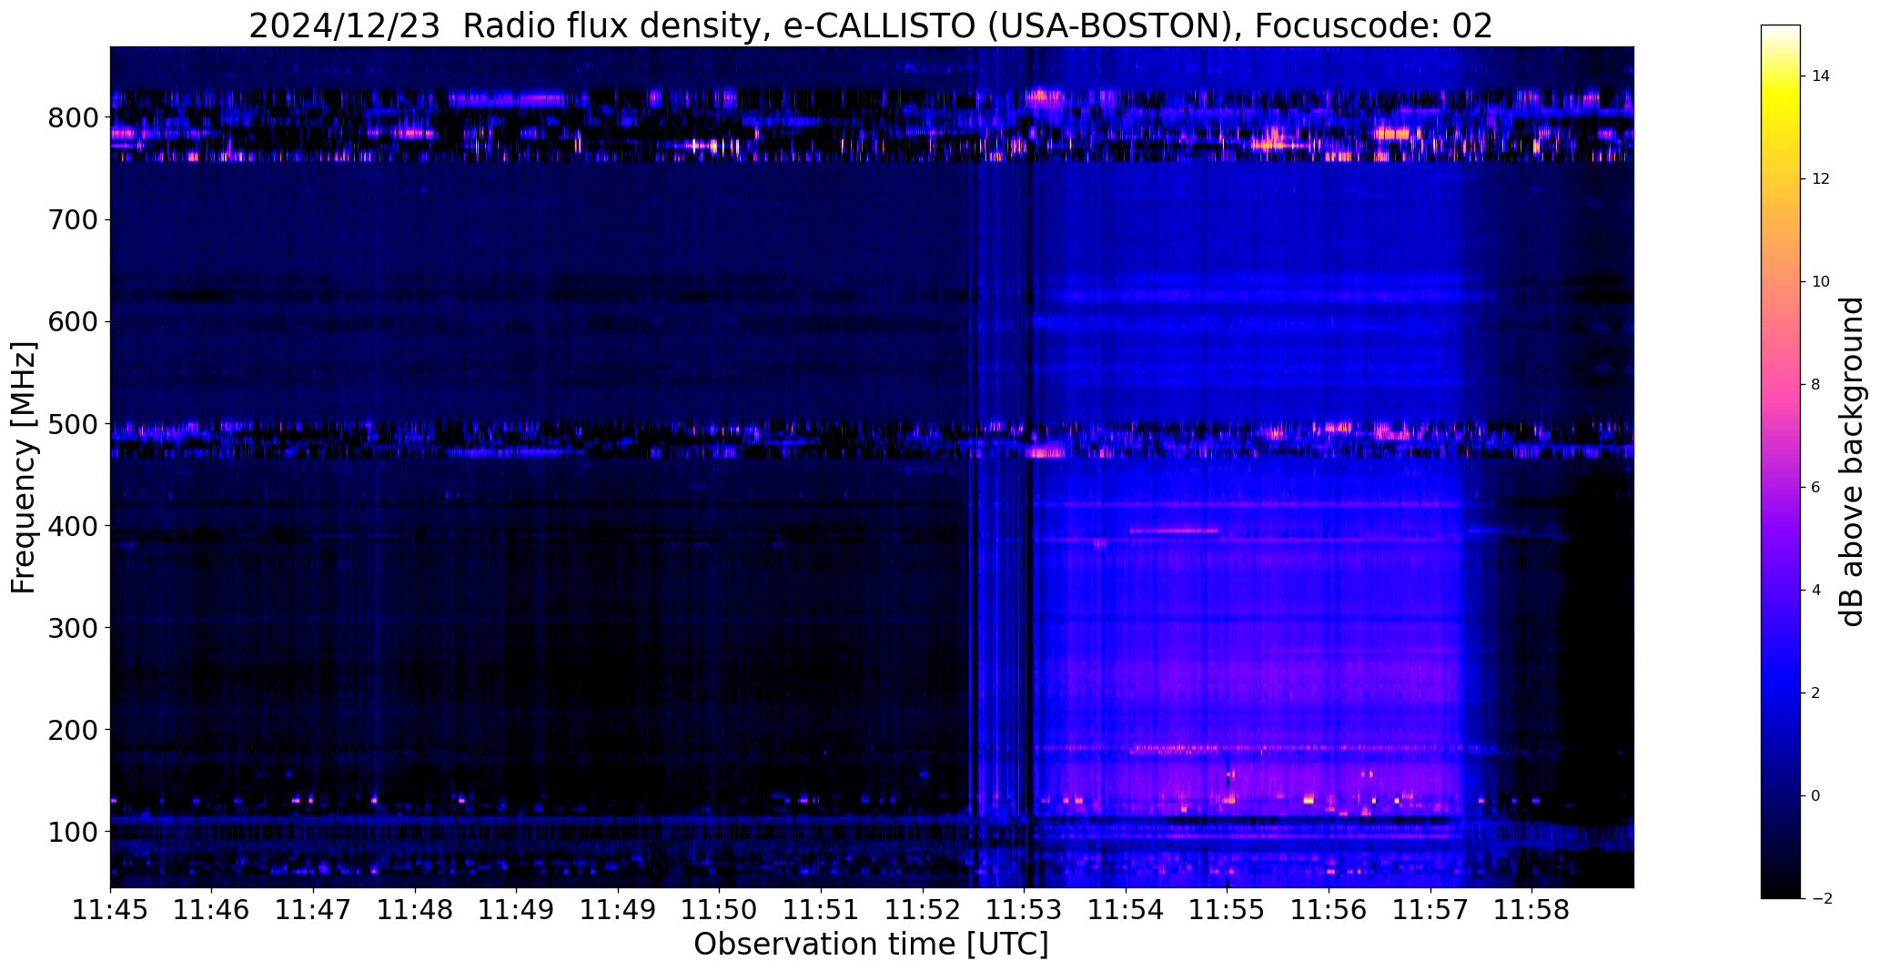
Task: Click the 11:51 time tick label
Action: (x=822, y=911)
